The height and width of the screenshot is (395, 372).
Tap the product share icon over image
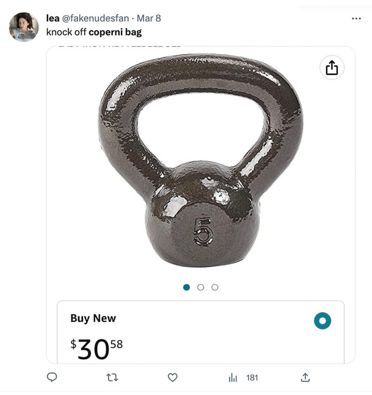pos(332,68)
